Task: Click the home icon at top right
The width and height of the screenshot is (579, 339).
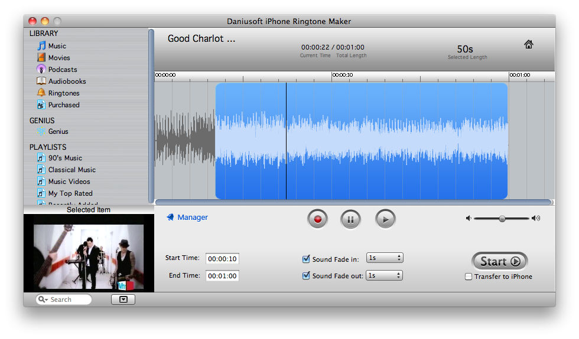Action: pos(528,45)
